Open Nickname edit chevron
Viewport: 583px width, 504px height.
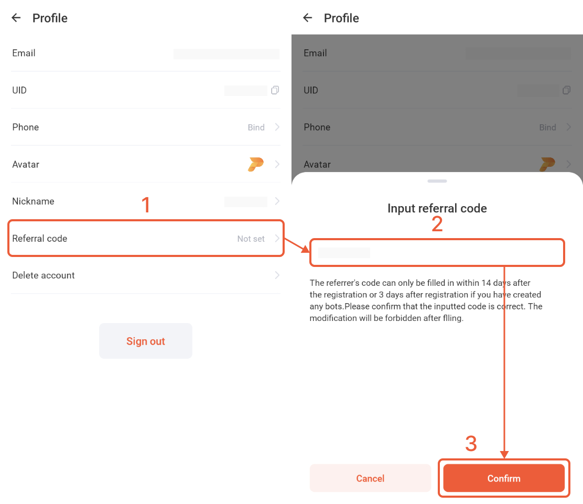(277, 201)
